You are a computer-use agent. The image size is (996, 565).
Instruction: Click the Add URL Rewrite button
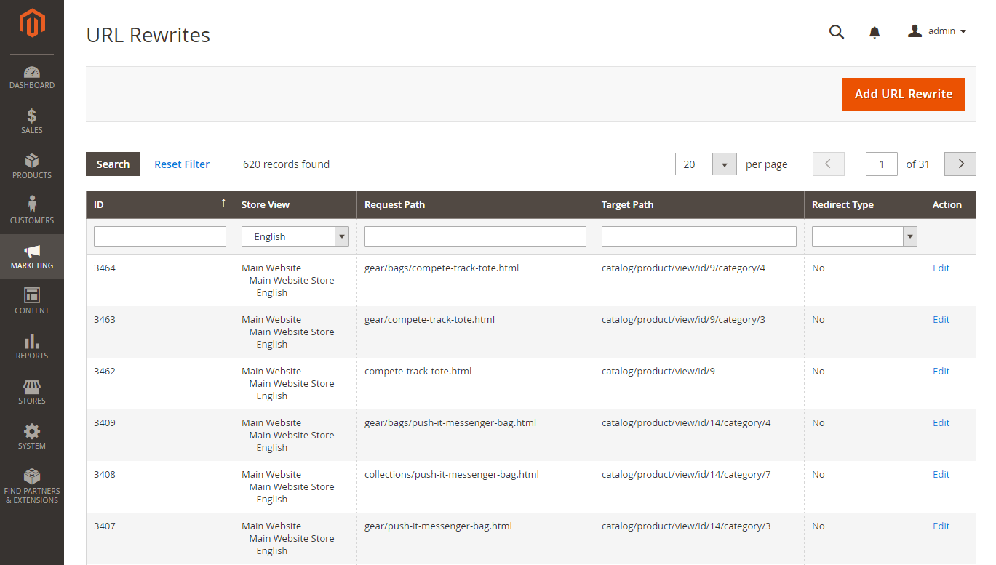(904, 94)
